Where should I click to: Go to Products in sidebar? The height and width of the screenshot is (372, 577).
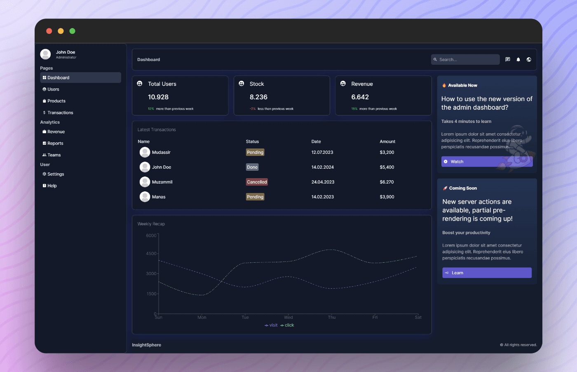tap(56, 101)
